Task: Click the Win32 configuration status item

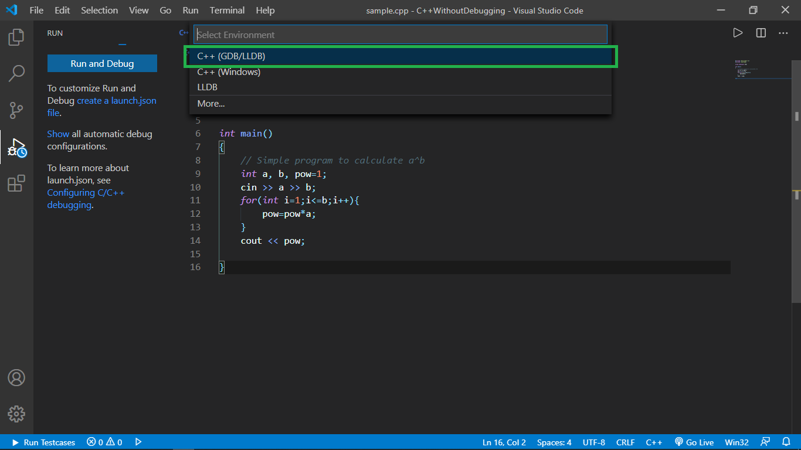Action: [x=736, y=442]
